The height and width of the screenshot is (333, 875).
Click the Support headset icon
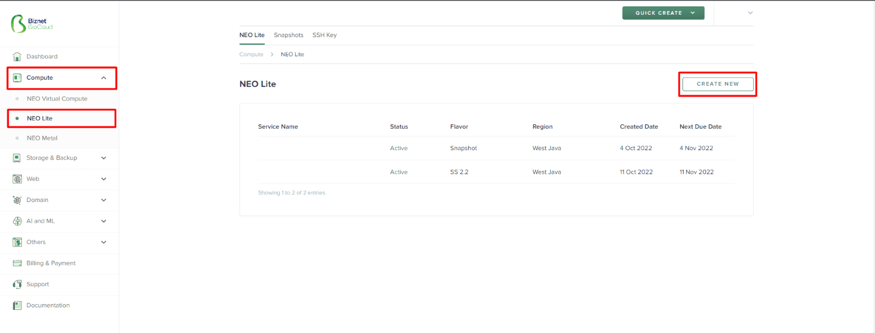(x=17, y=284)
